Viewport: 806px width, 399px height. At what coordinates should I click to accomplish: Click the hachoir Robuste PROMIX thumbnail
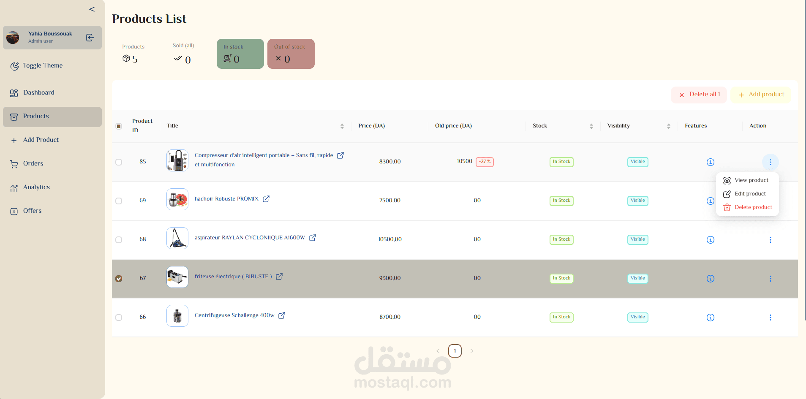click(177, 199)
